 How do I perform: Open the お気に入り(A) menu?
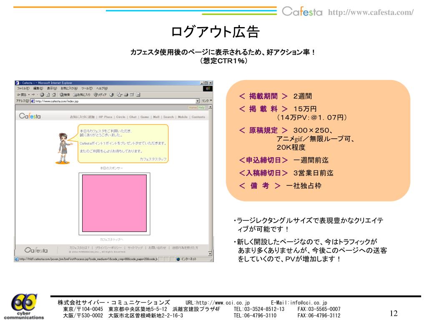click(x=69, y=88)
